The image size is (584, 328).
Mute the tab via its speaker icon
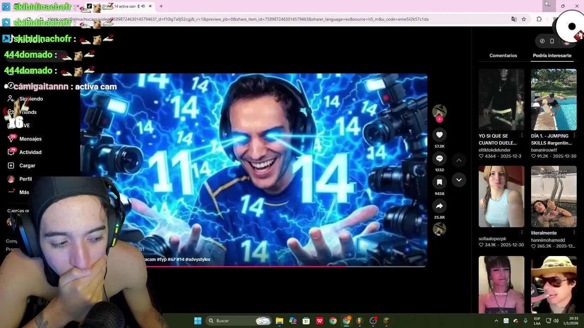click(143, 6)
